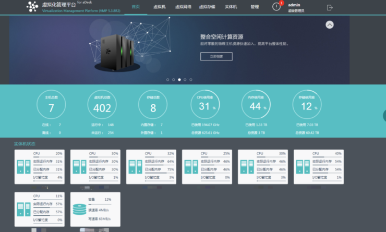Collapse the banner with the up chevron

point(329,25)
